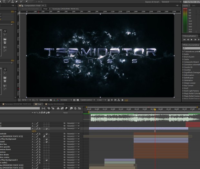
Task: Open the Info panel tab
Action: pyautogui.click(x=194, y=5)
